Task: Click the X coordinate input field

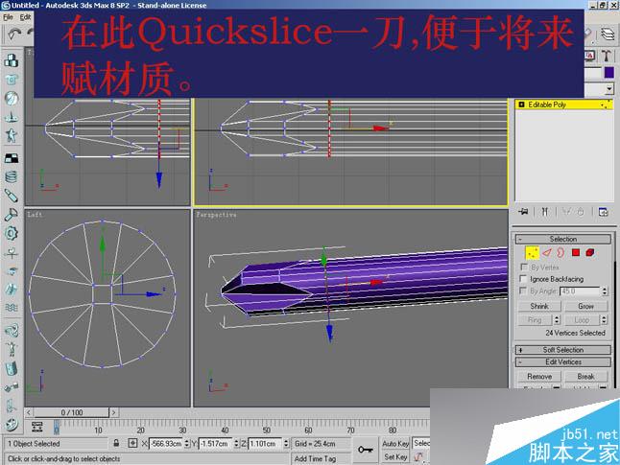Action: click(166, 444)
